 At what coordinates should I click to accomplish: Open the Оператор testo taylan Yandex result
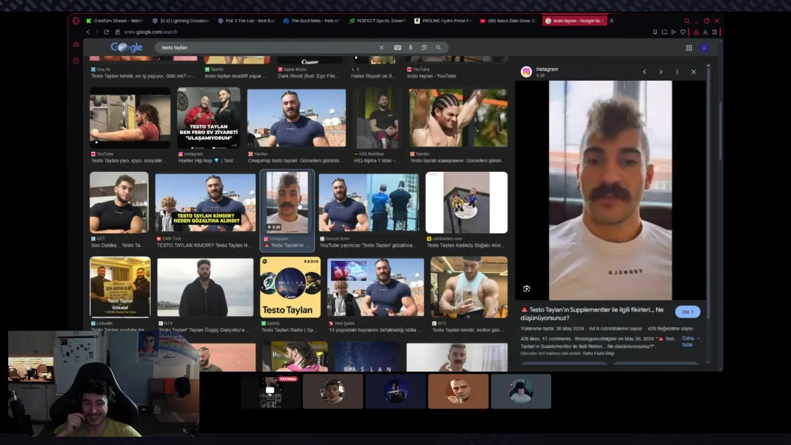[297, 118]
